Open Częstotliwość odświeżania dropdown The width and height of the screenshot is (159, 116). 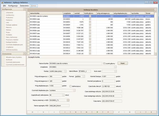click(63, 95)
